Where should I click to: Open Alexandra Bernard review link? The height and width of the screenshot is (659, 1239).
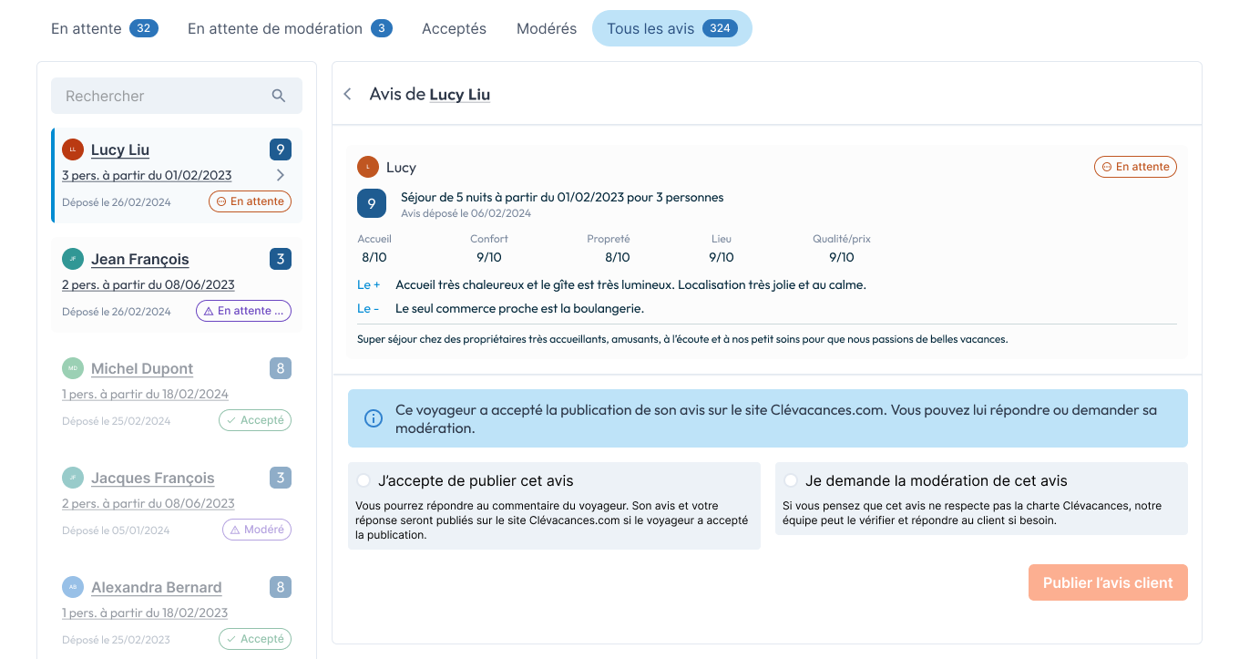[x=157, y=587]
